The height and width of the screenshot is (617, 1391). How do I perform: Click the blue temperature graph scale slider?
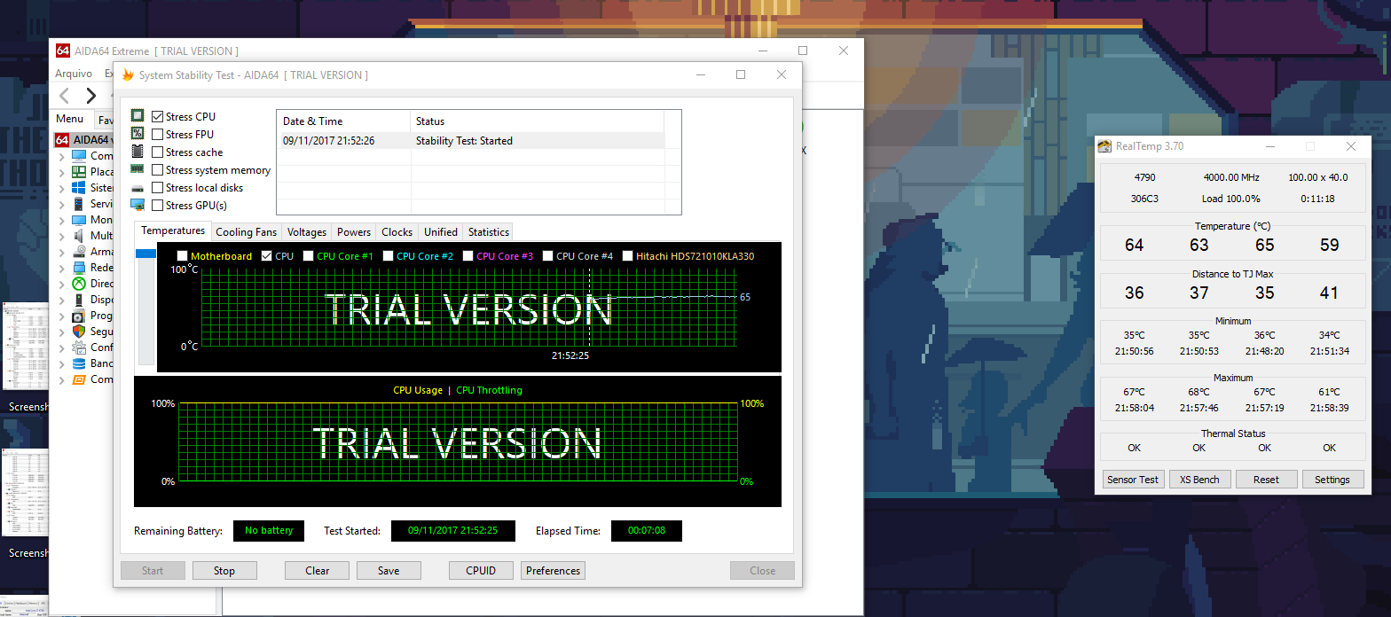(x=145, y=254)
